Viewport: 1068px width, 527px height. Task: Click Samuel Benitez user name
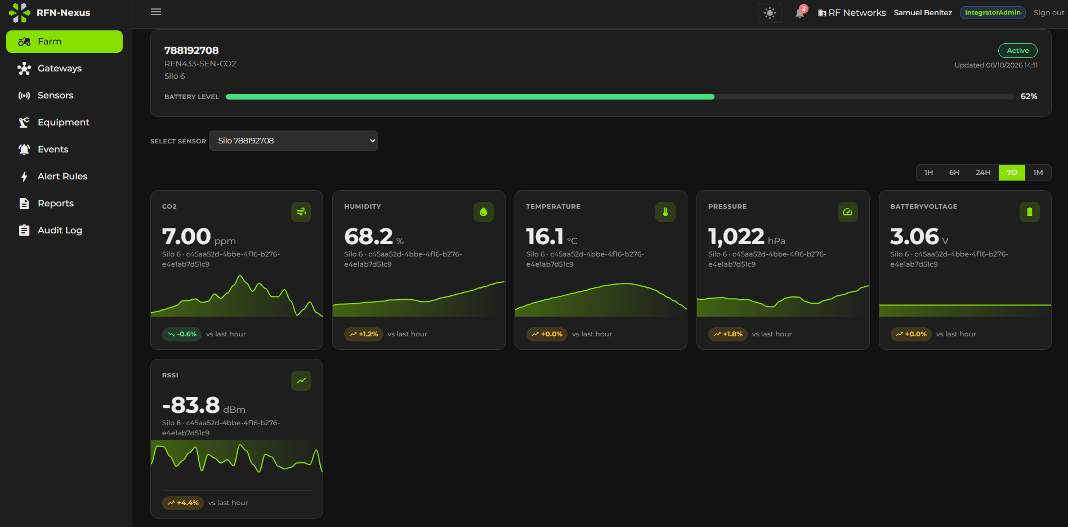923,12
